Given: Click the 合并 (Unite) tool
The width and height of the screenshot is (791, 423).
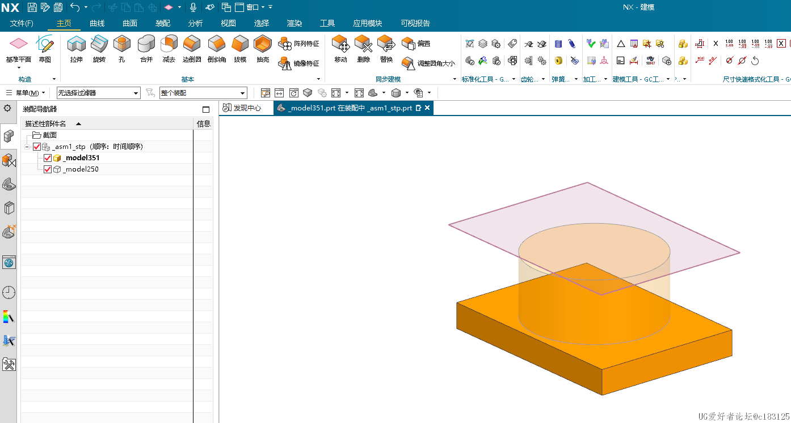Looking at the screenshot, I should (x=146, y=49).
